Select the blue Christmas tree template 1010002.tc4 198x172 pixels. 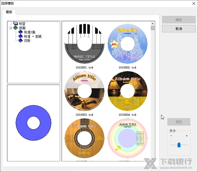tap(127, 44)
